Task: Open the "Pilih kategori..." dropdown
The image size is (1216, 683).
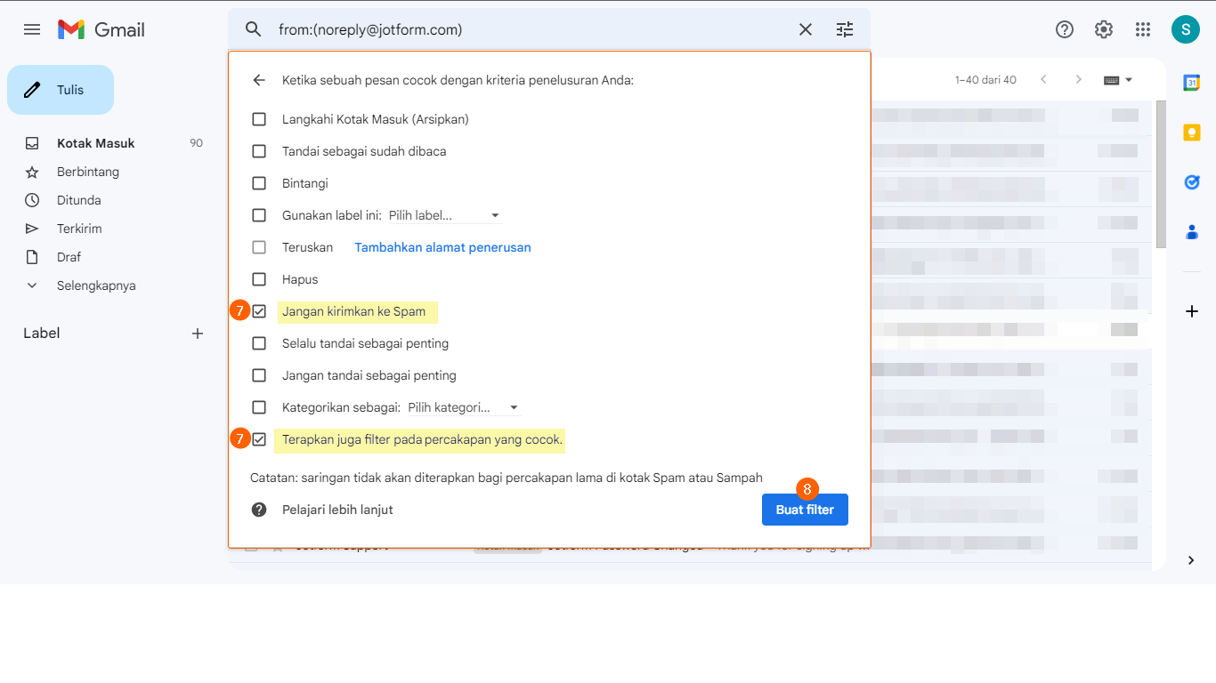Action: 463,407
